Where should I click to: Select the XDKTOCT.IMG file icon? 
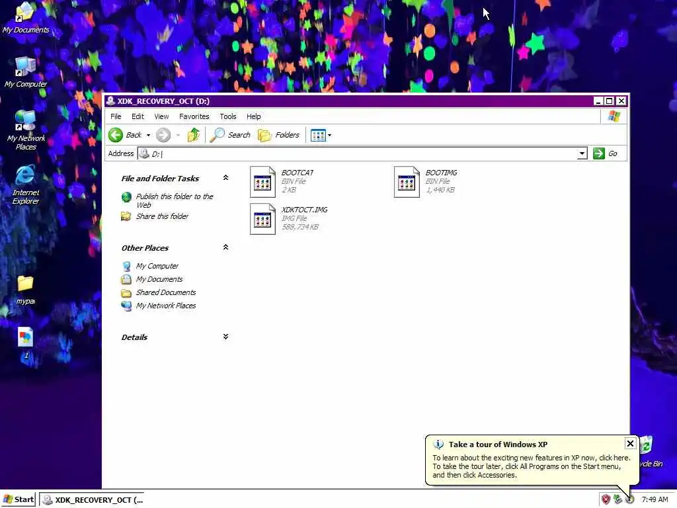(262, 219)
